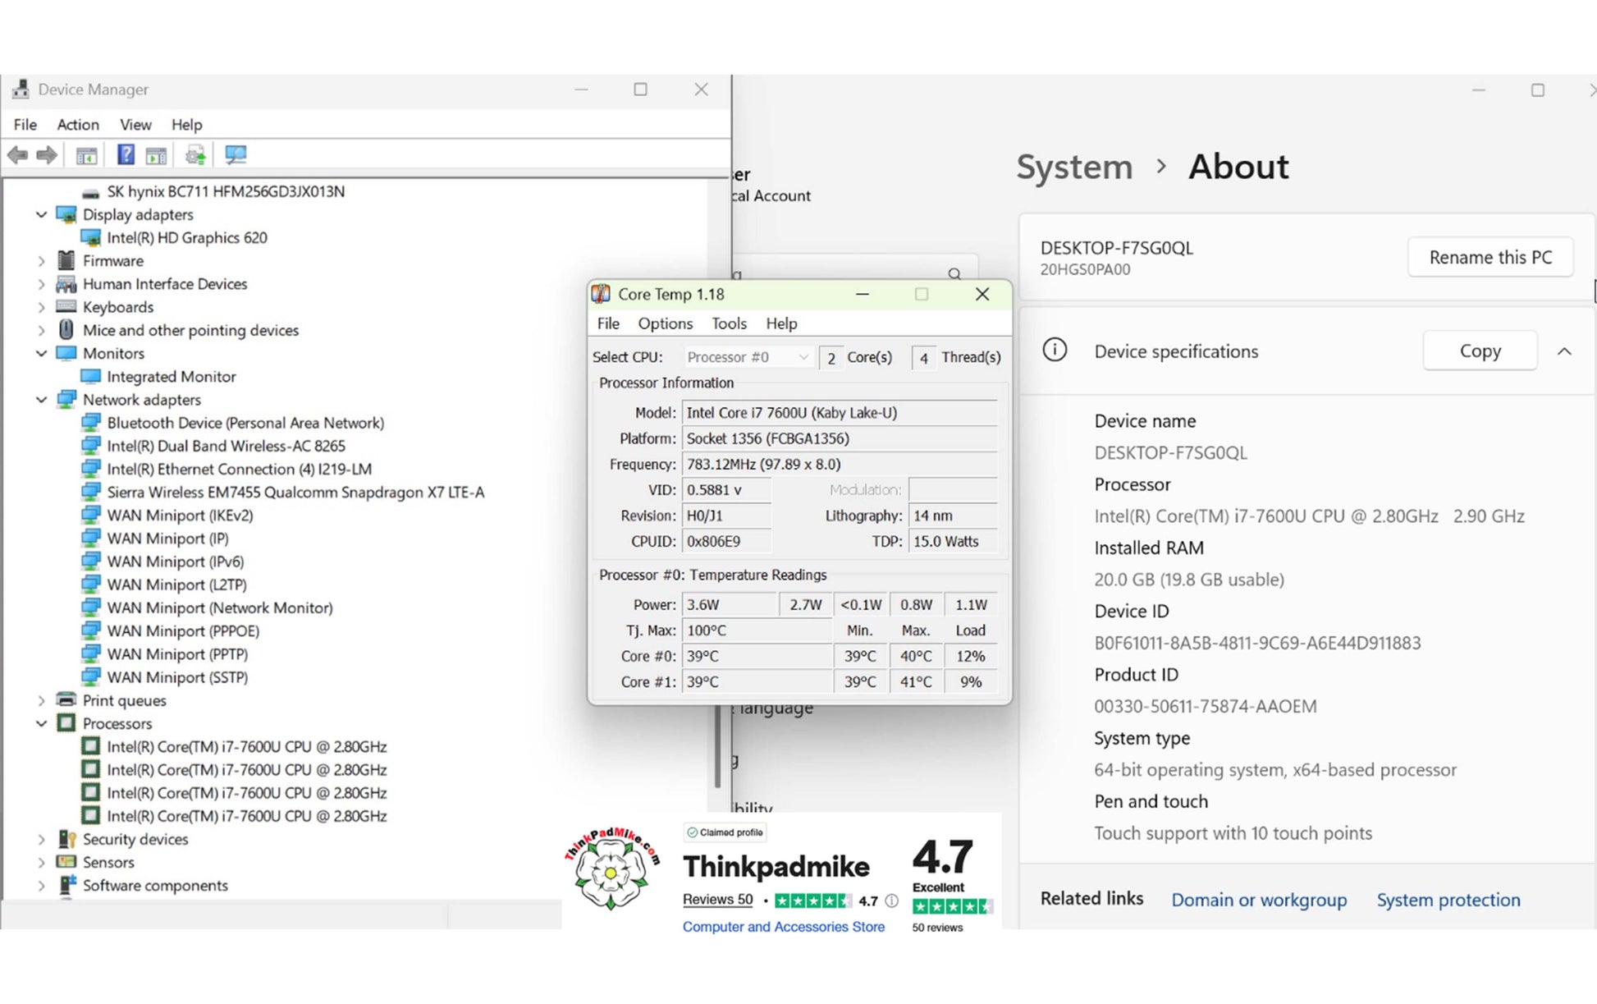Click the Human Interface Devices icon
Viewport: 1597px width, 1004px height.
pos(66,284)
